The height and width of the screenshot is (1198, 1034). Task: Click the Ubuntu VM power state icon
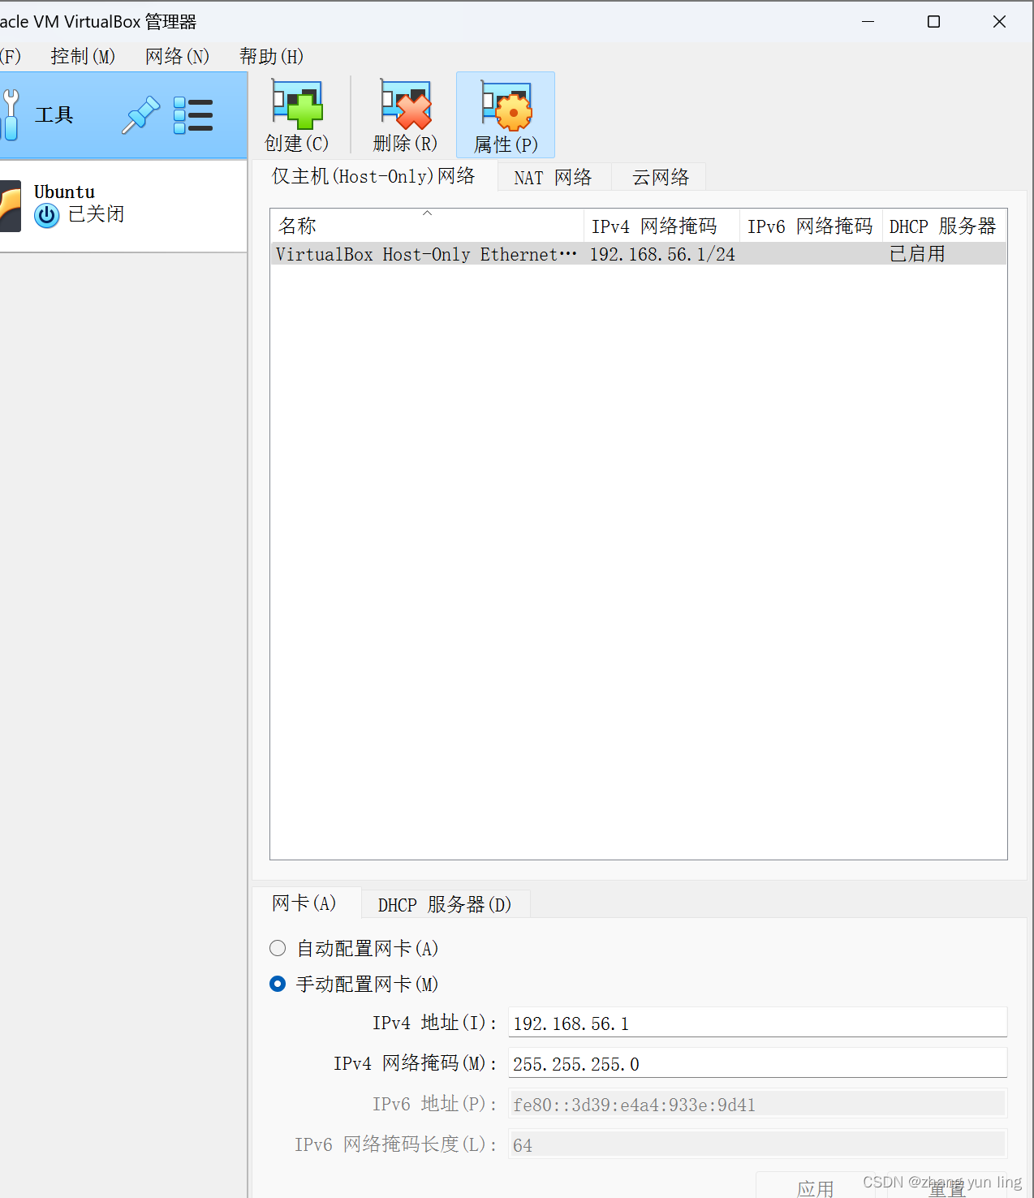pyautogui.click(x=46, y=215)
